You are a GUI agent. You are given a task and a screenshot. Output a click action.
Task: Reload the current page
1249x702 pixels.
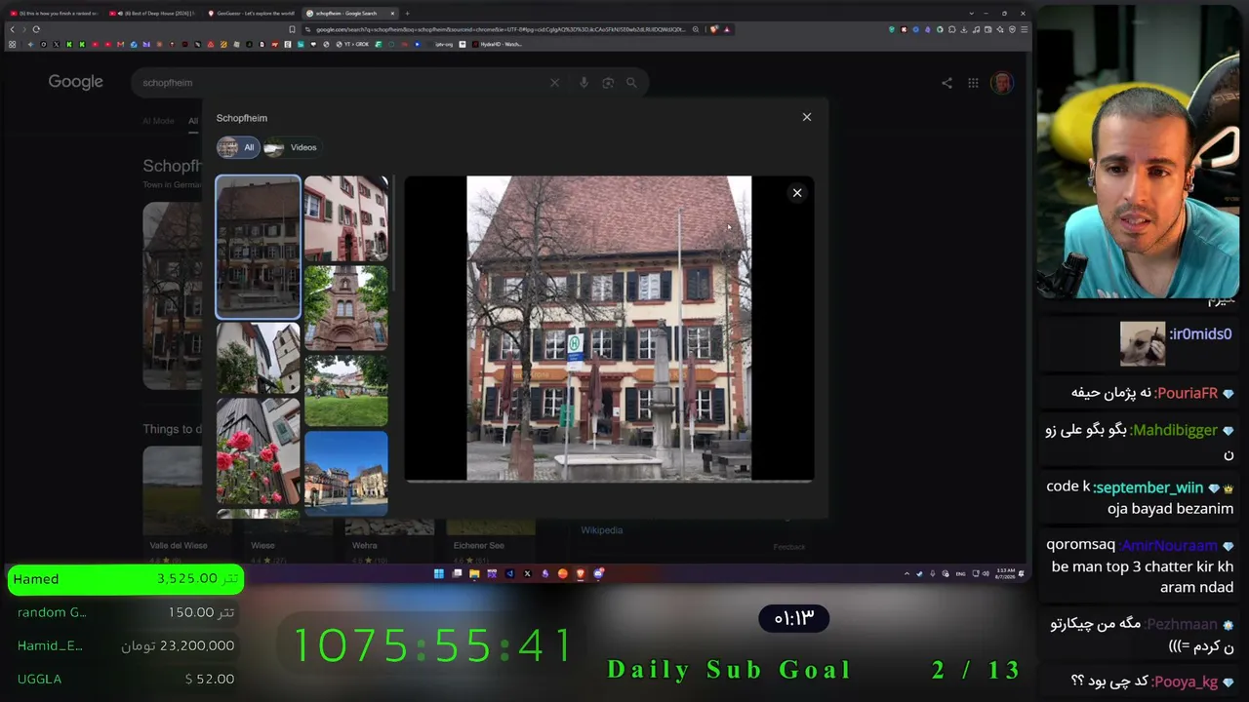click(x=36, y=29)
